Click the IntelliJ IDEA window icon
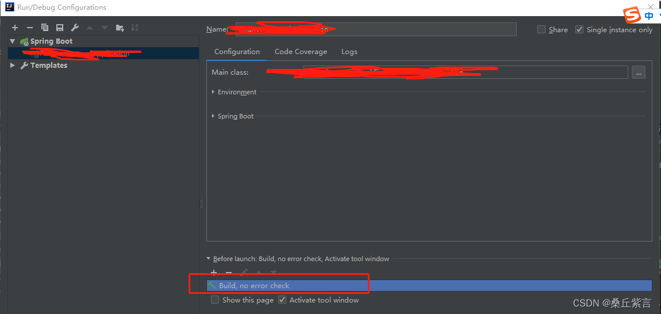Viewport: 661px width, 314px height. pyautogui.click(x=9, y=7)
